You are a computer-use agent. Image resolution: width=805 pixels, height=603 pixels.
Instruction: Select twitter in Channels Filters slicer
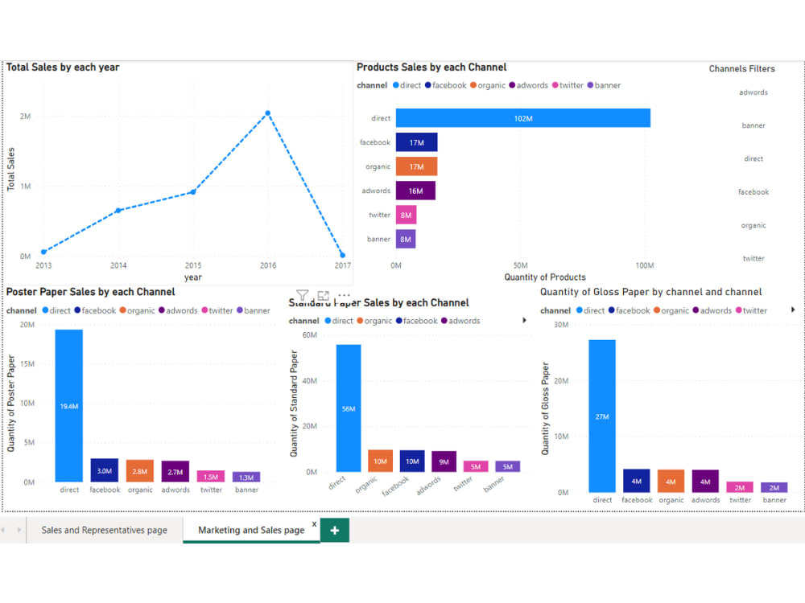753,258
